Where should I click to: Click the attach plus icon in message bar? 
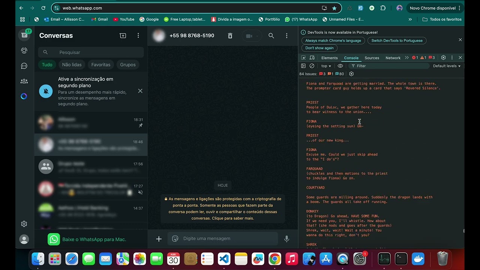coord(159,239)
